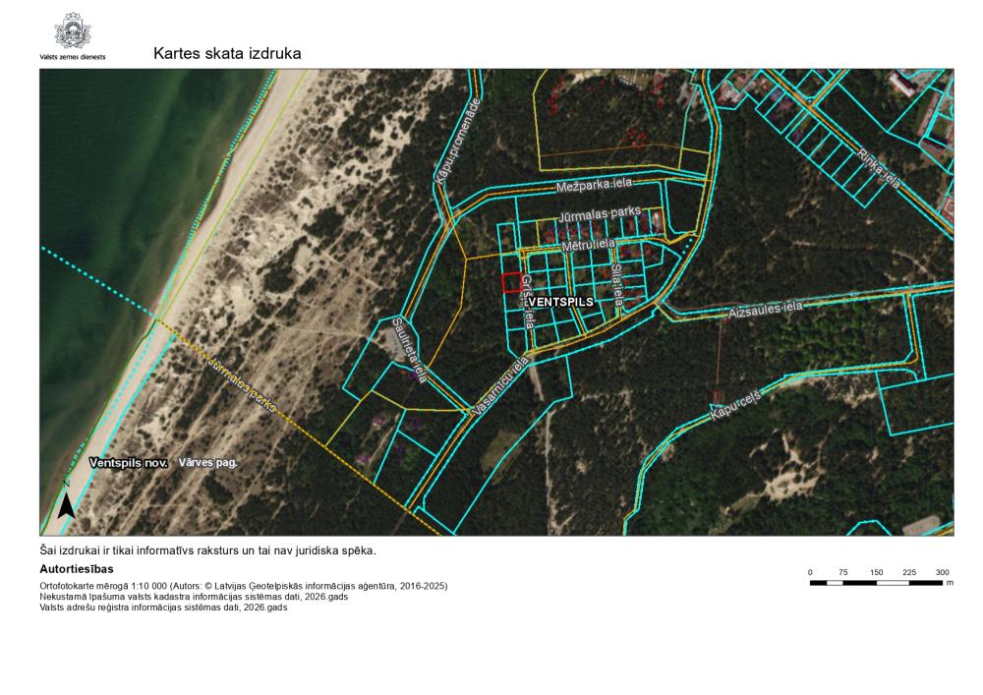Click the Saulrieta iela street label
The image size is (983, 695).
coord(407,349)
